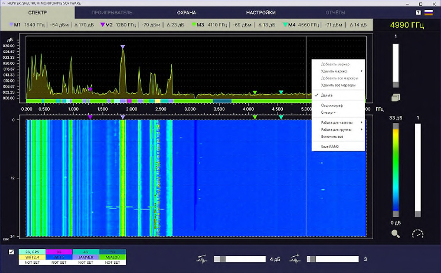Click the stacked layers icon below vertical slider
Viewport: 441px width, 273px height.
[395, 97]
